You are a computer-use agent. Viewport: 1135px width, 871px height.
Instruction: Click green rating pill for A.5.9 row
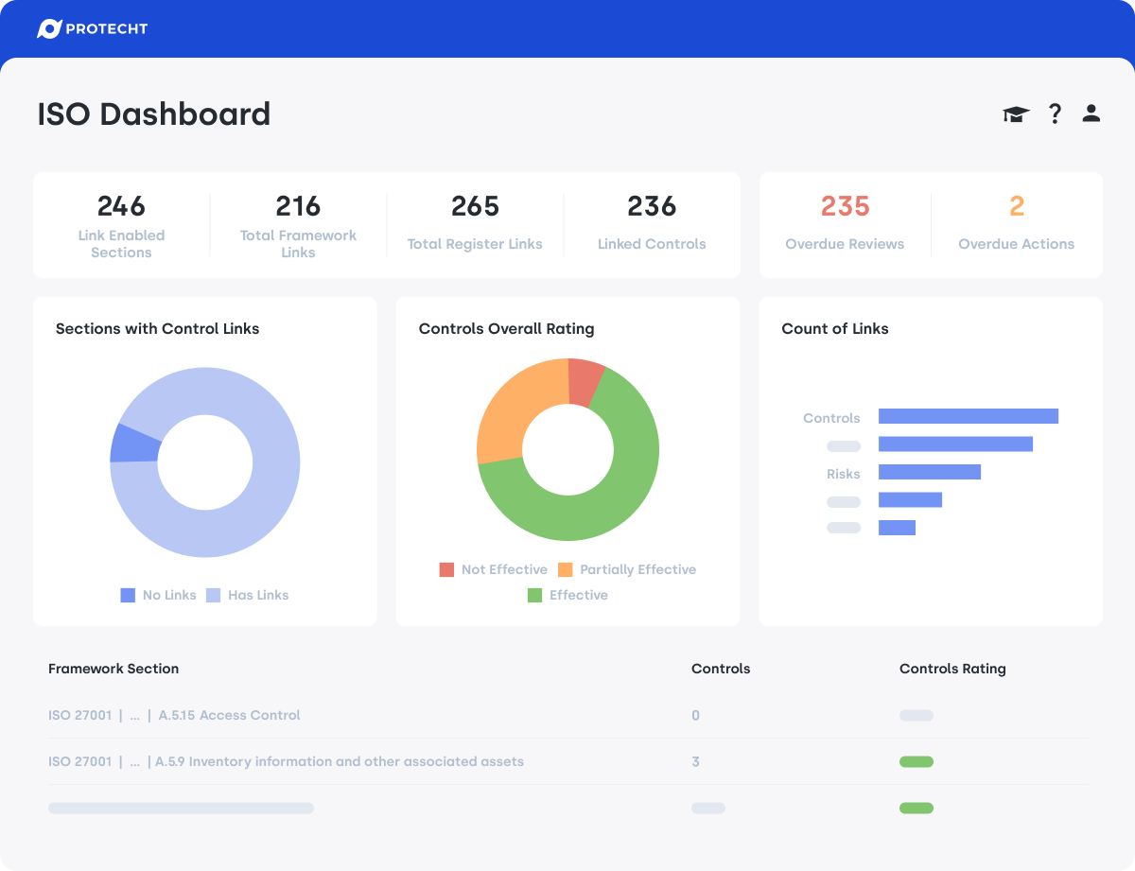[916, 761]
